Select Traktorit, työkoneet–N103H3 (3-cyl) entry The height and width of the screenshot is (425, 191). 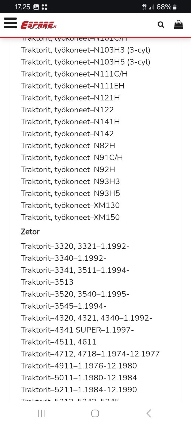(85, 50)
